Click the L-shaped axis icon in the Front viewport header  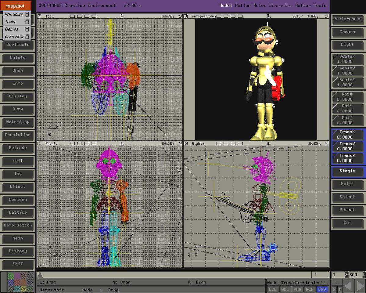pyautogui.click(x=122, y=143)
